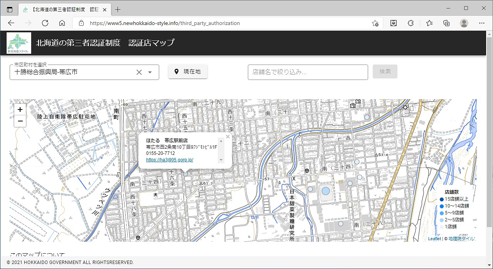Open the Collections panel
The height and width of the screenshot is (269, 493).
tap(446, 23)
